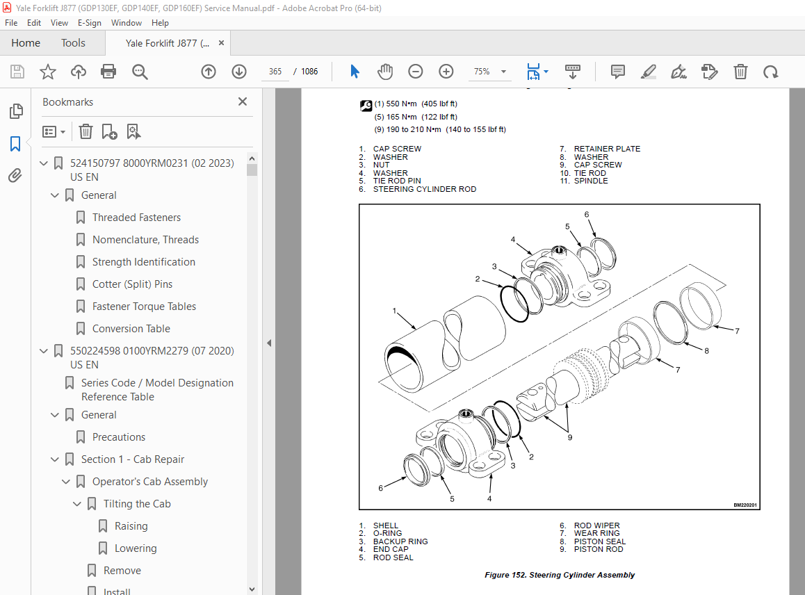Viewport: 805px width, 595px height.
Task: Zoom in with plus button
Action: 446,72
